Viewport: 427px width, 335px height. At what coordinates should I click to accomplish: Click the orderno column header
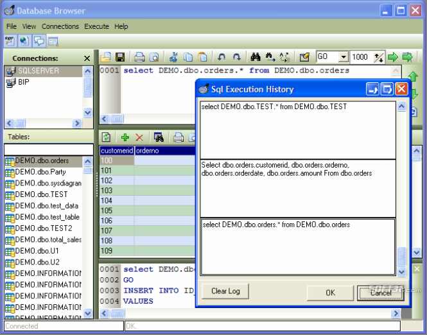165,150
